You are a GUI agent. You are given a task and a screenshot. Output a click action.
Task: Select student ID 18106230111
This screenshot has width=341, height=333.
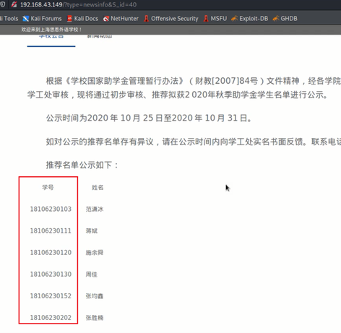pyautogui.click(x=51, y=230)
